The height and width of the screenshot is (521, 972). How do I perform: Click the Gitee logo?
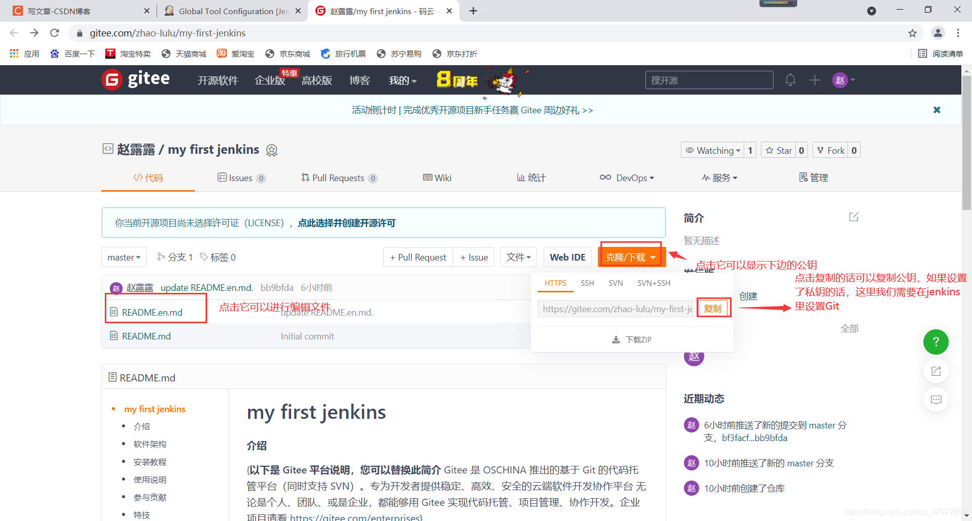[136, 79]
